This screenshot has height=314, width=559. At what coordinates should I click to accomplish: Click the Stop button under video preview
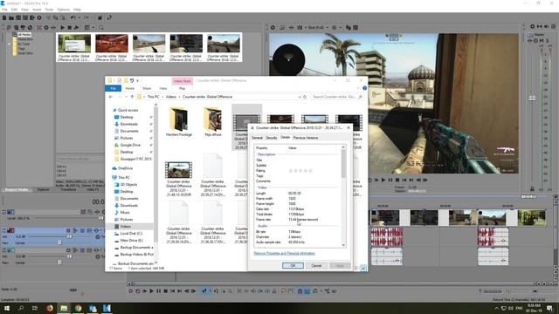[397, 181]
